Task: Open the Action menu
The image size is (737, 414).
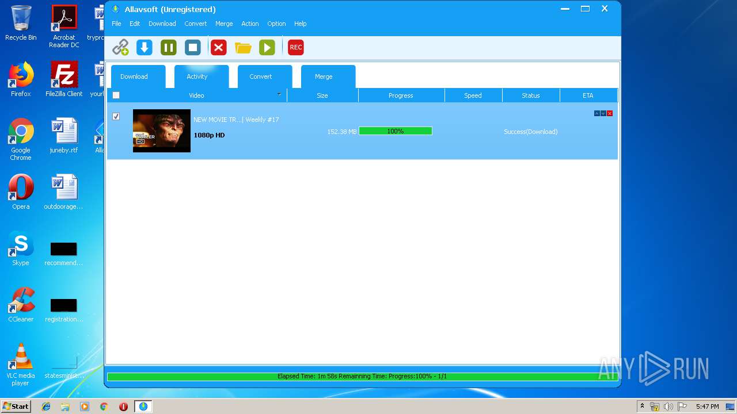Action: 250,24
